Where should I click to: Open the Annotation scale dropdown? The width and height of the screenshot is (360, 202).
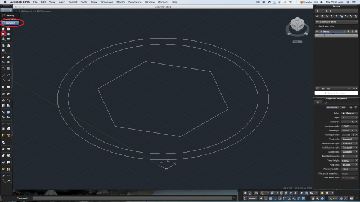[350, 156]
